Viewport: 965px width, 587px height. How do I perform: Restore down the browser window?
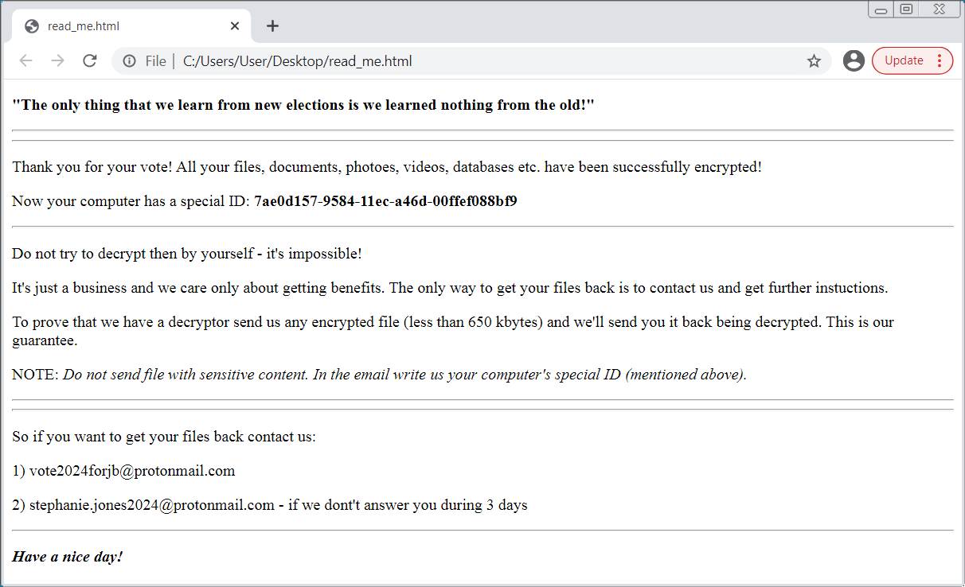pos(906,9)
